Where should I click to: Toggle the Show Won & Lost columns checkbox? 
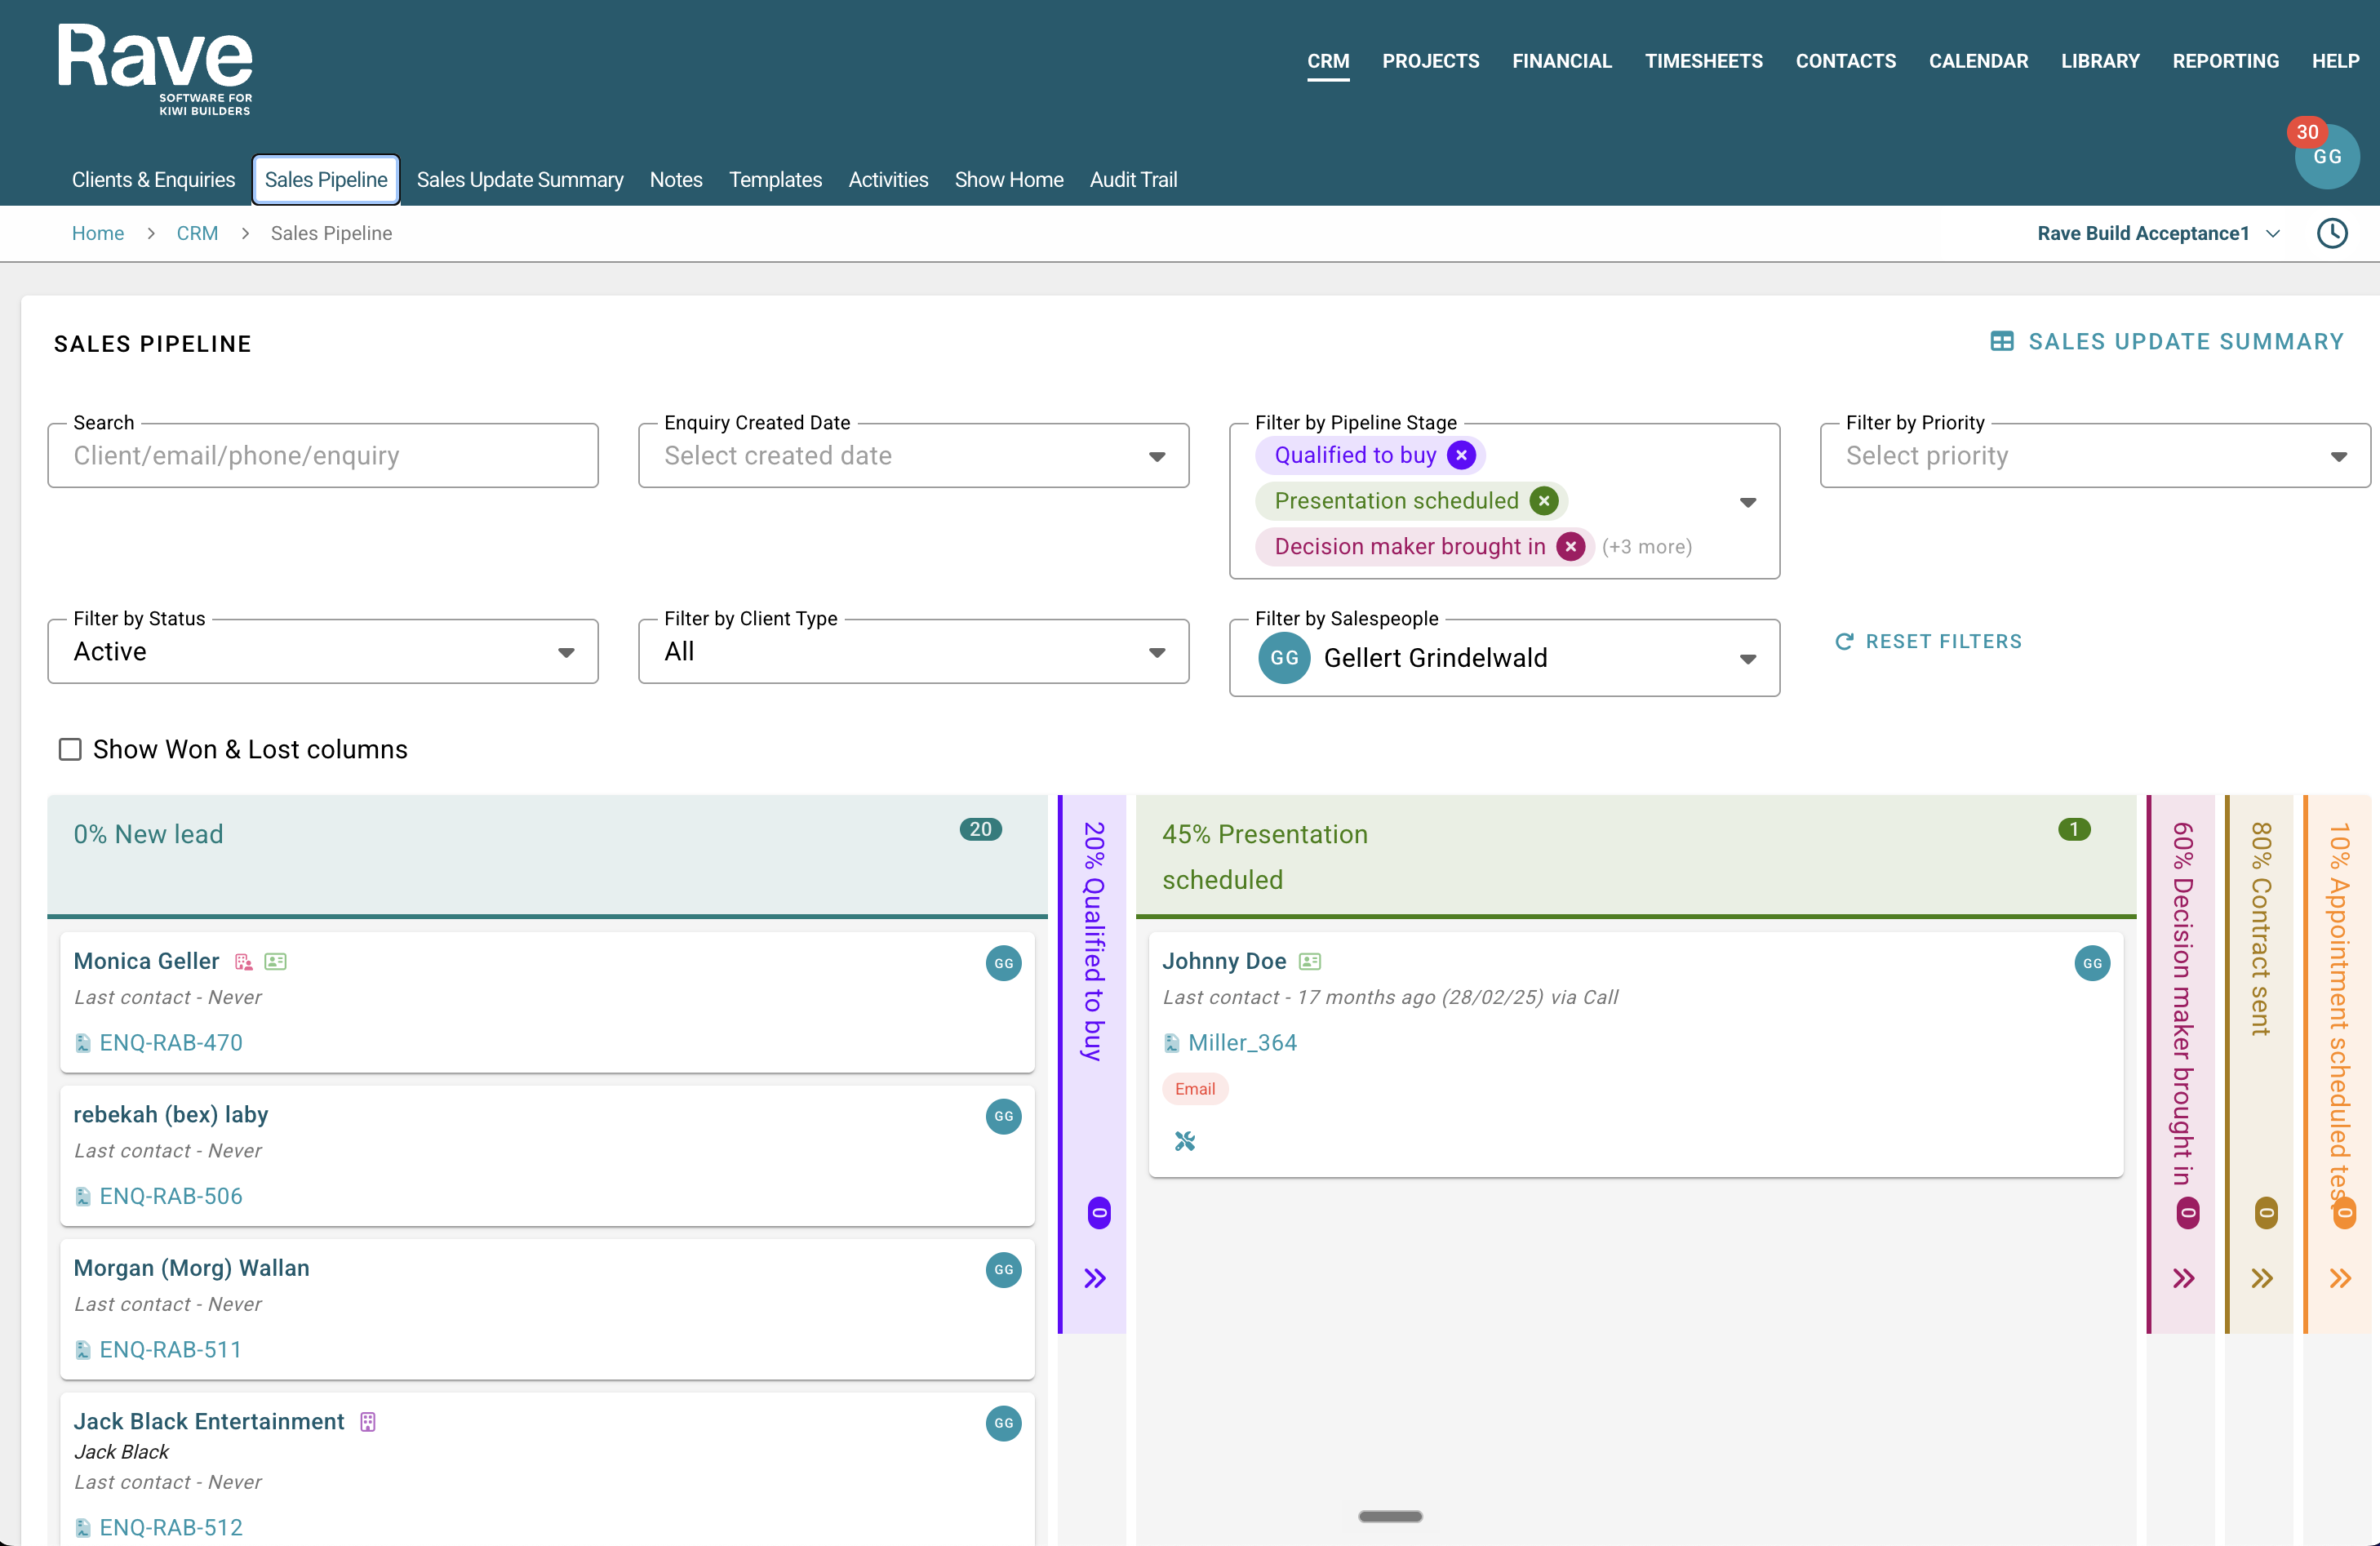70,749
